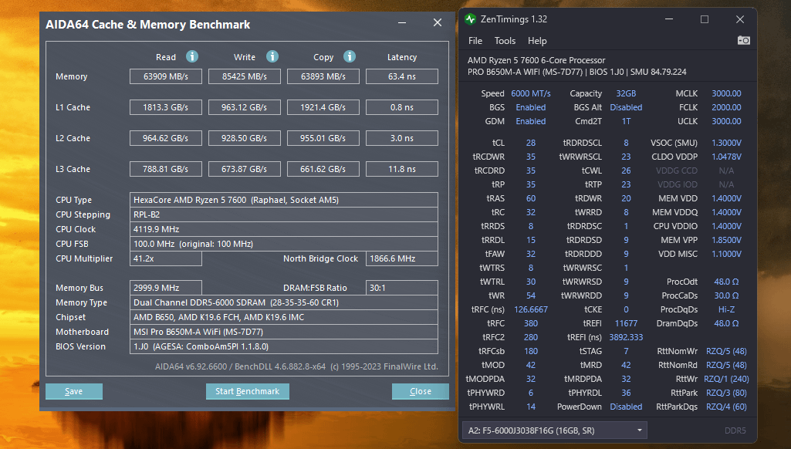791x449 pixels.
Task: Maximize the ZenTimings window
Action: [x=705, y=19]
